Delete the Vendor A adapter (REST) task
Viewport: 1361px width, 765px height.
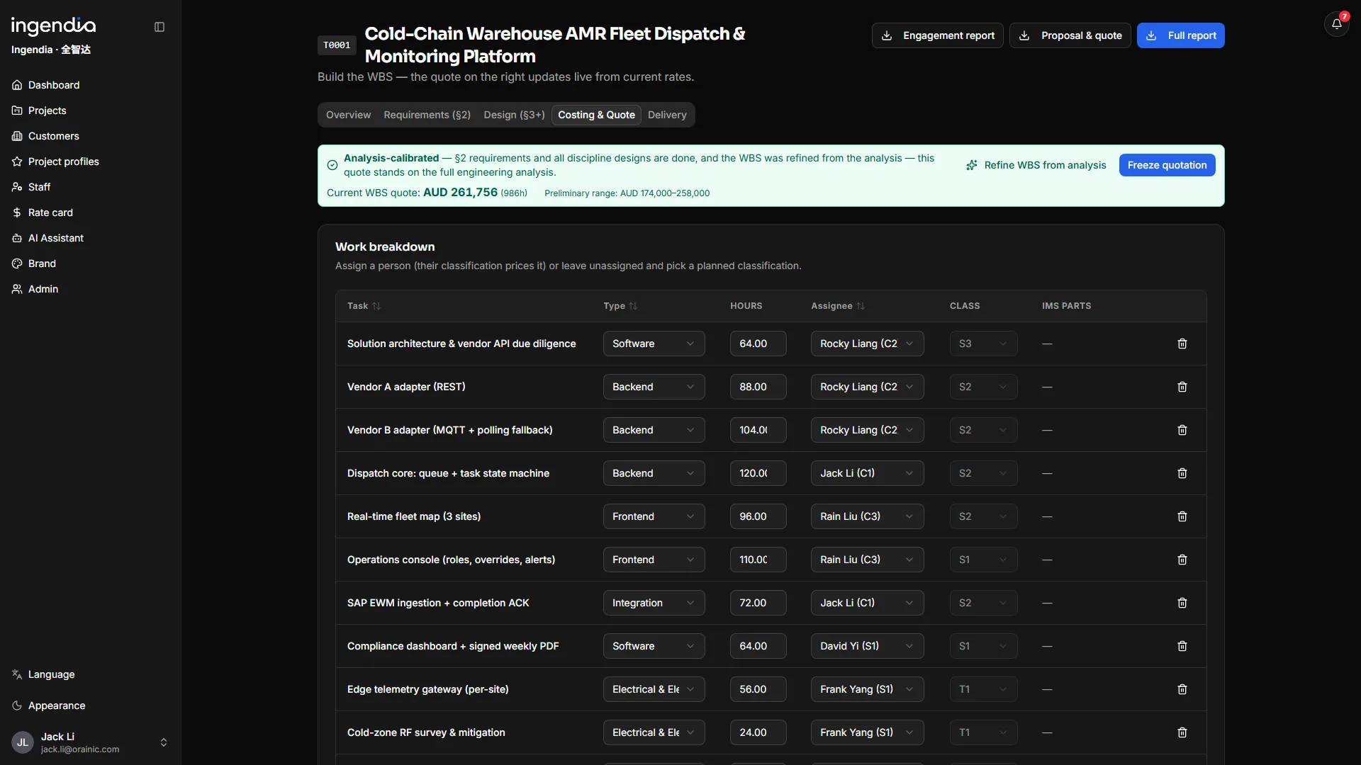(1182, 387)
